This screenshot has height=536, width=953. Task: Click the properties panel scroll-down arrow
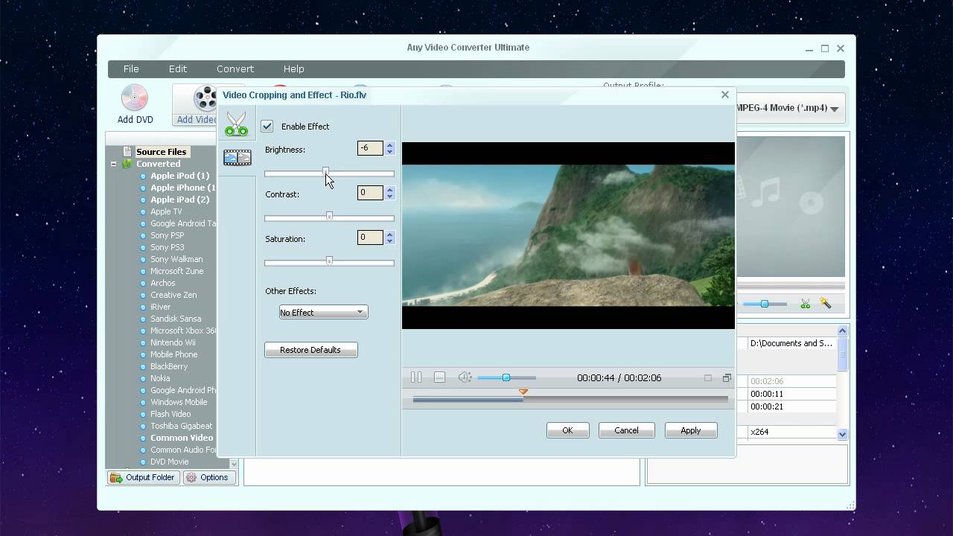(842, 434)
